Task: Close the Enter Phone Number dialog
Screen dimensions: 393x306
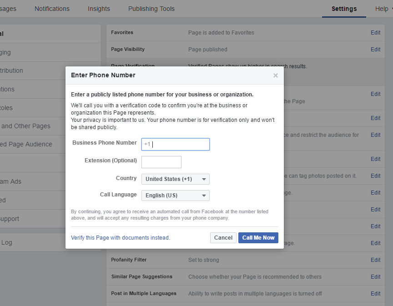Action: click(276, 75)
